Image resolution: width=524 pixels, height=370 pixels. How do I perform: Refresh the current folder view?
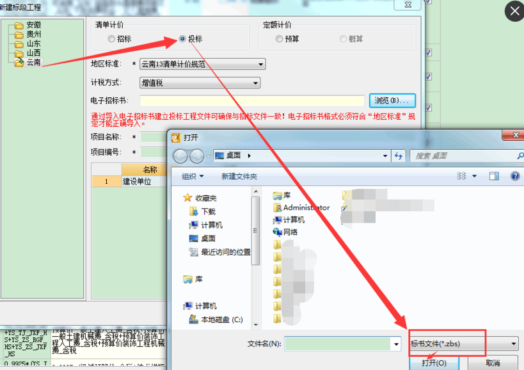[x=399, y=156]
